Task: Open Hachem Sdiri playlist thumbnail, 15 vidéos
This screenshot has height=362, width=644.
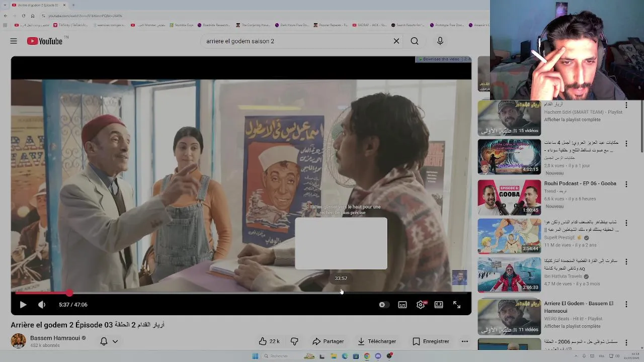Action: coord(509,118)
